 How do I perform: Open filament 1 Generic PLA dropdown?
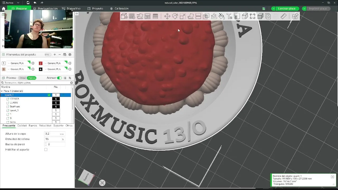click(x=18, y=63)
